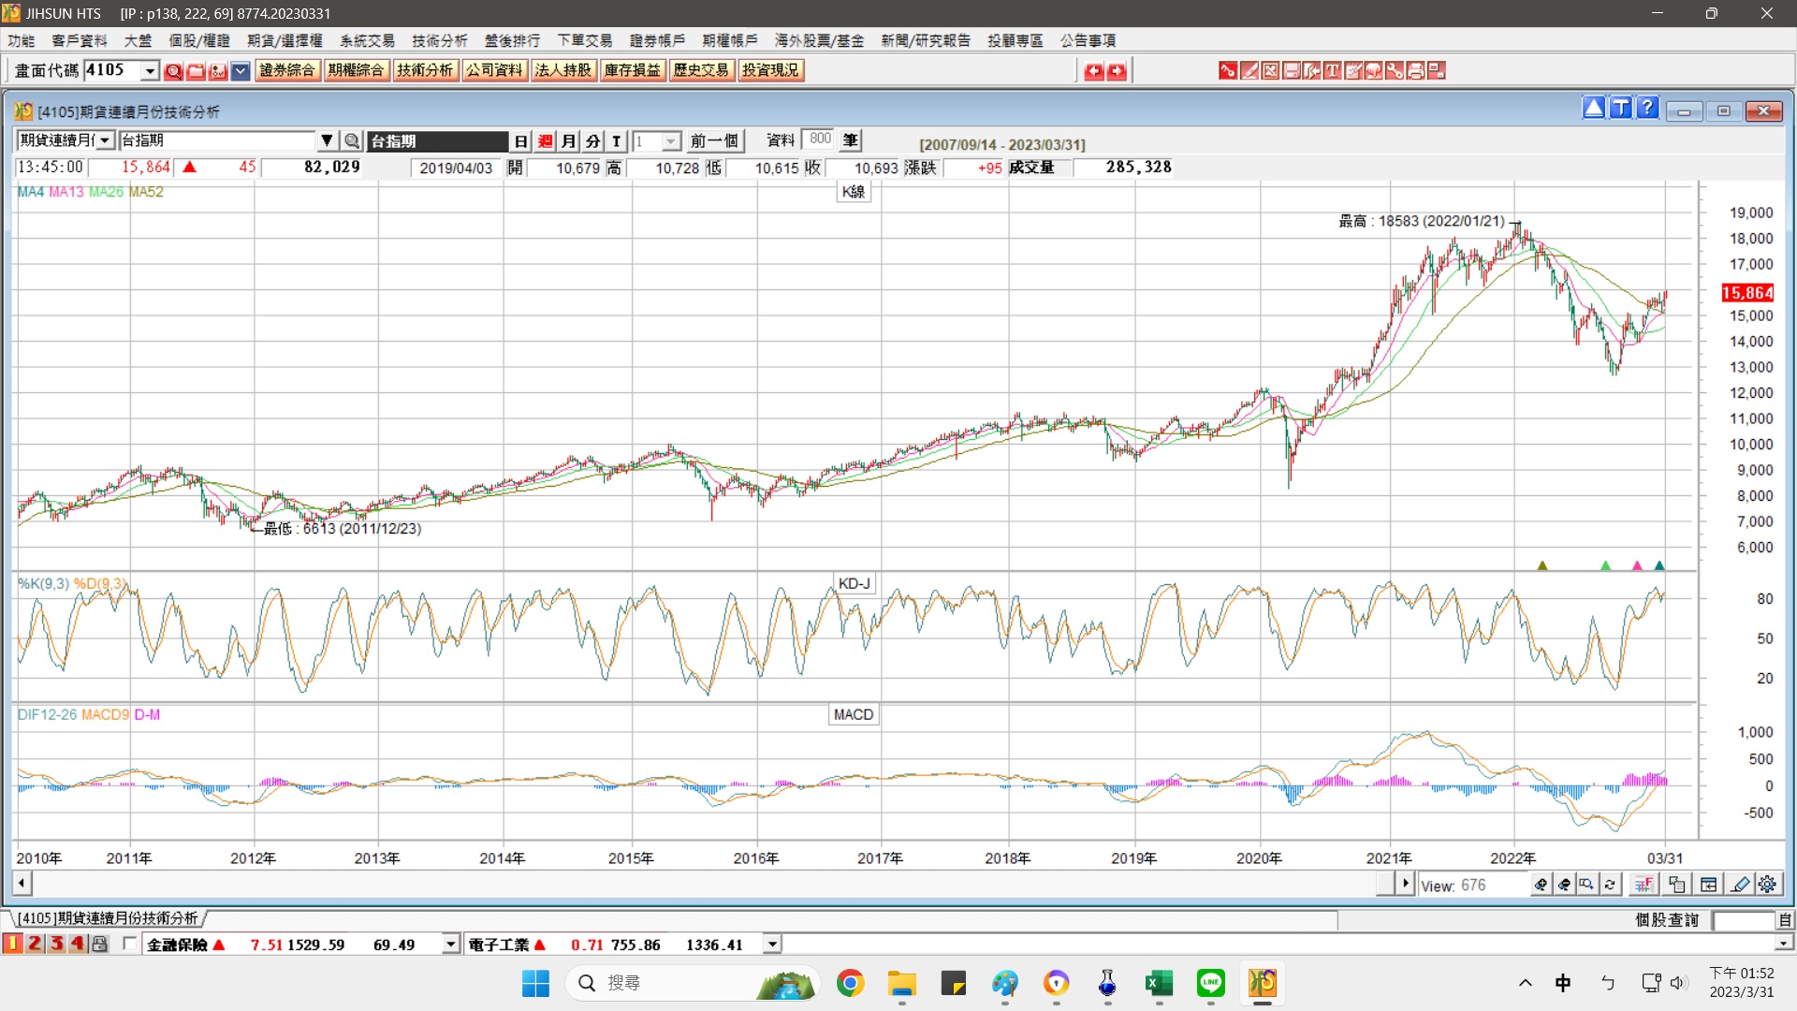Screen dimensions: 1797x1011
Task: Click the zoom-in magnifier icon beside View
Action: (x=1541, y=885)
